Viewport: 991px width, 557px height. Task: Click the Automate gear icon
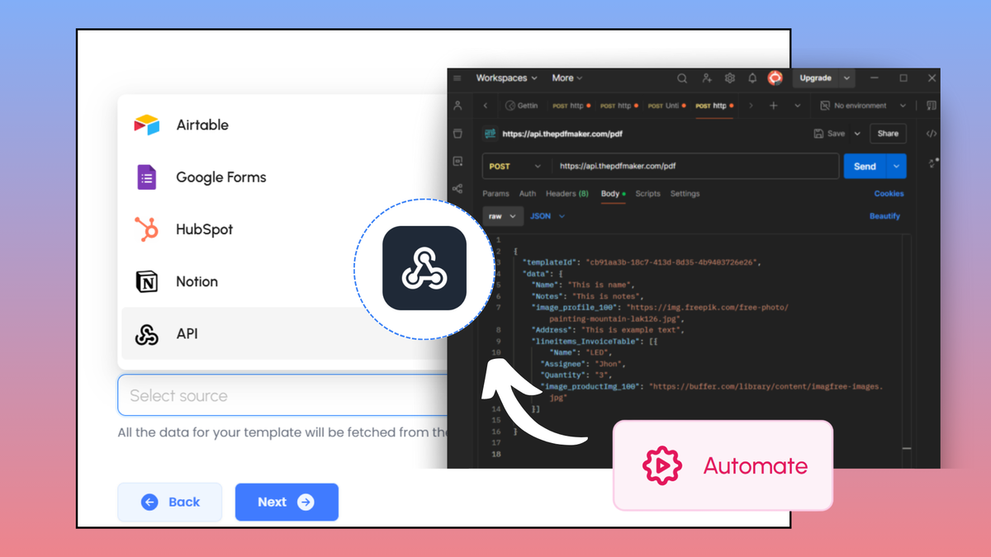661,465
